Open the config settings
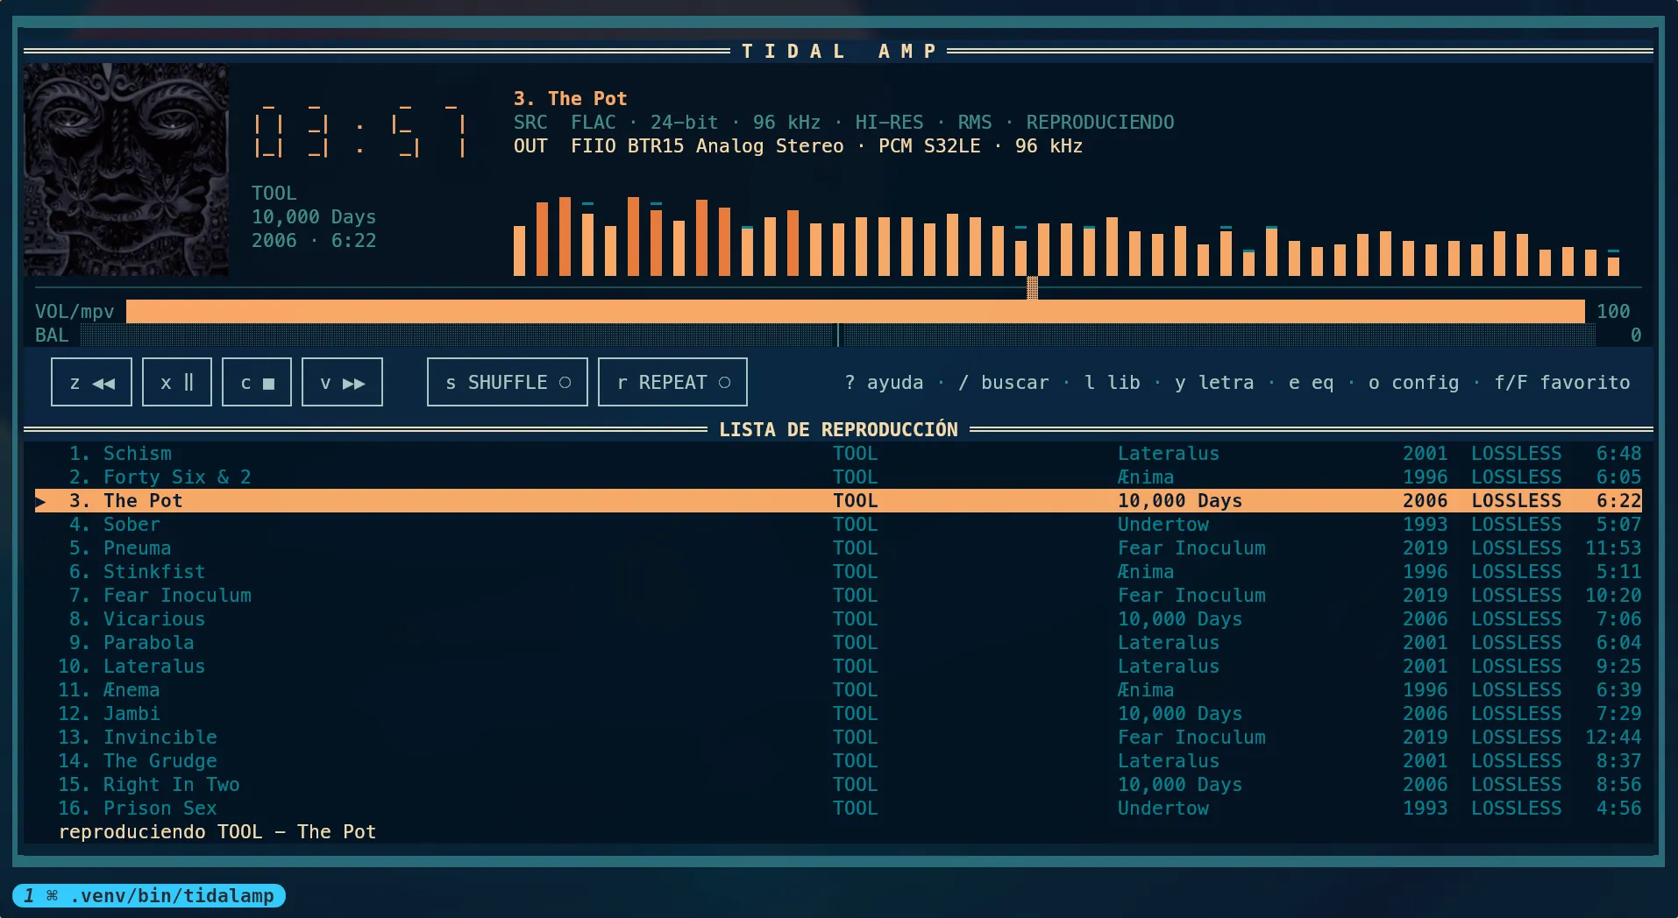The width and height of the screenshot is (1678, 918). pyautogui.click(x=1414, y=383)
